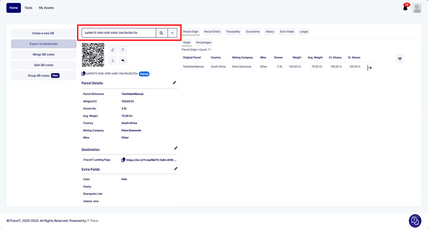Click the undo arrow icon near QR code
The image size is (428, 228).
click(123, 60)
